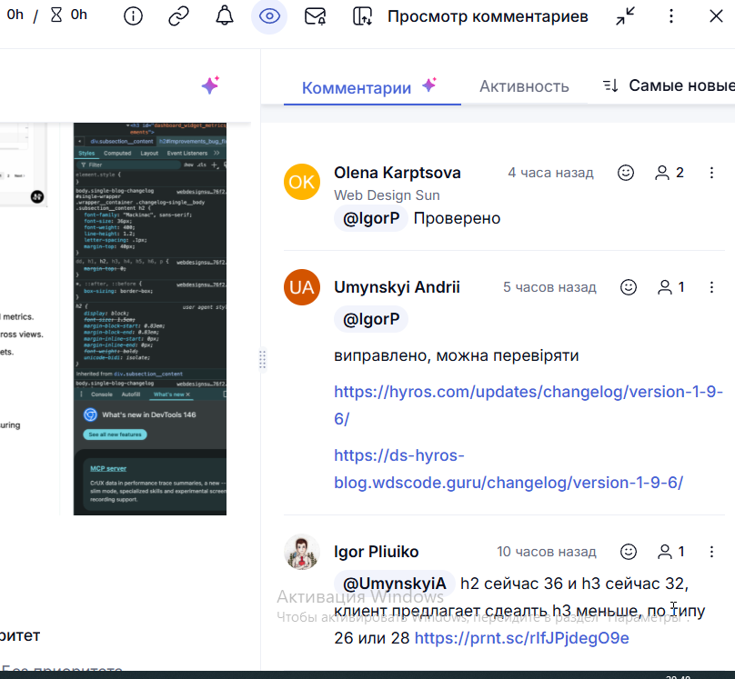Click the AI sparkle icon above the screenshot
The image size is (735, 679).
click(x=210, y=85)
